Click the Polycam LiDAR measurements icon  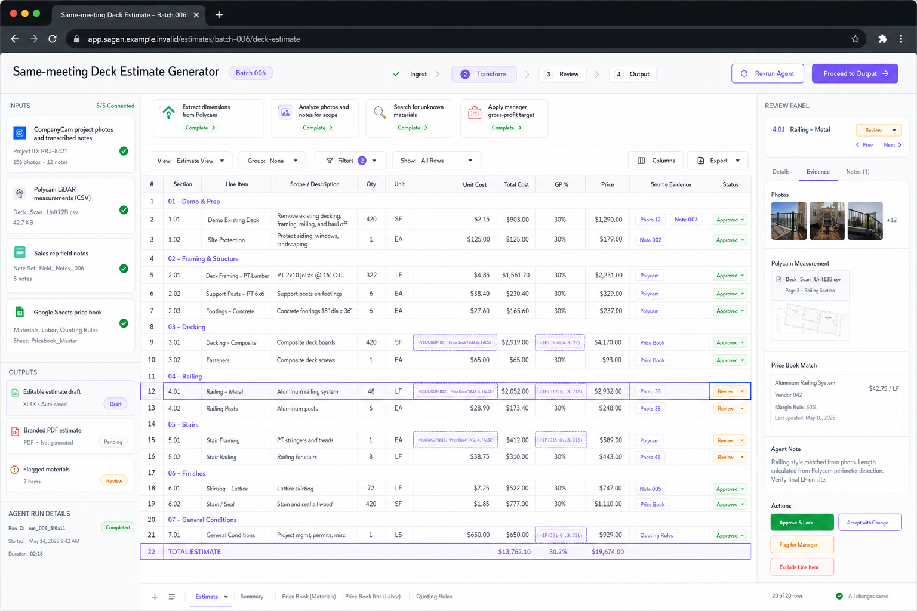20,193
